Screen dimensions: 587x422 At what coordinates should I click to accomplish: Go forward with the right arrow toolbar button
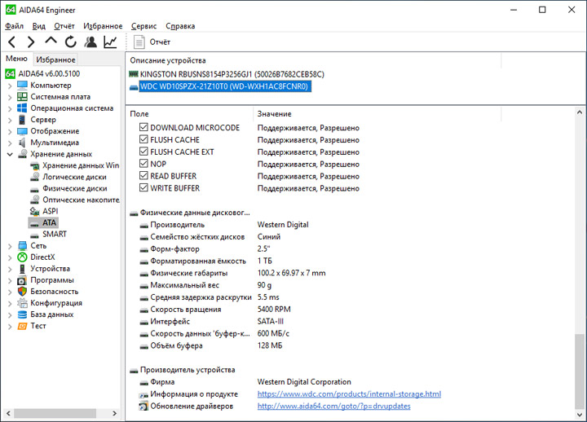pos(31,42)
